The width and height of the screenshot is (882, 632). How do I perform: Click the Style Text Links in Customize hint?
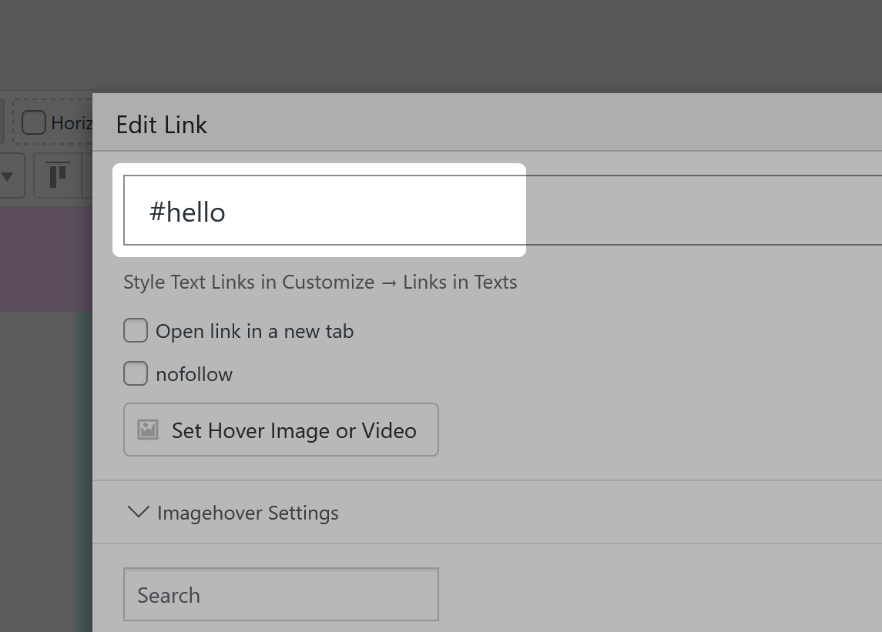coord(320,282)
